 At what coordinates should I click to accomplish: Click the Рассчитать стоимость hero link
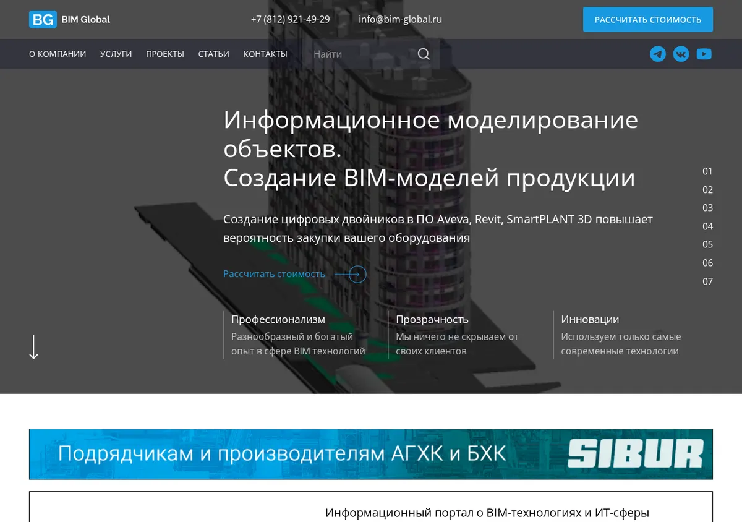click(274, 274)
